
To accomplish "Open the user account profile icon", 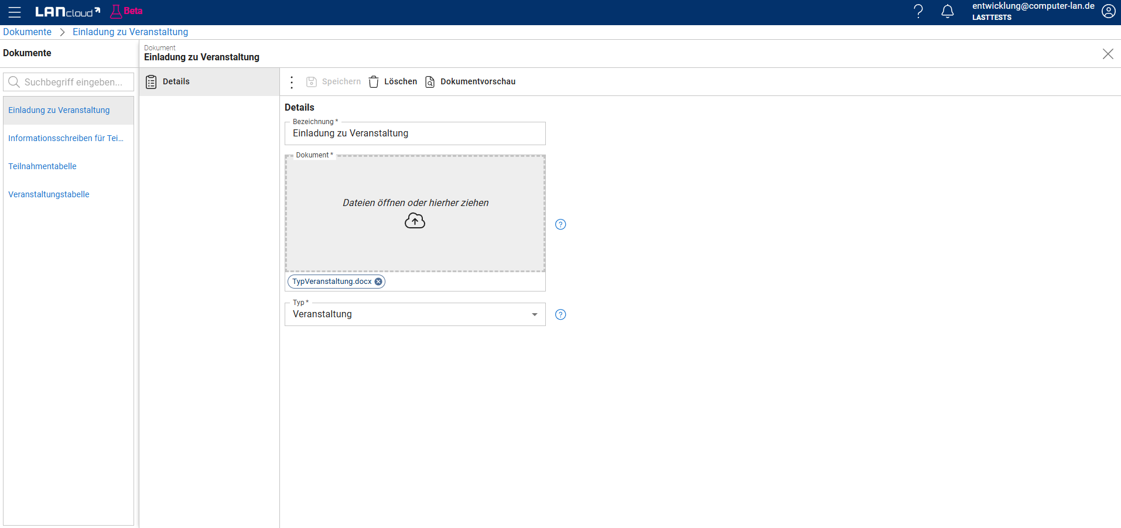I will coord(1108,12).
